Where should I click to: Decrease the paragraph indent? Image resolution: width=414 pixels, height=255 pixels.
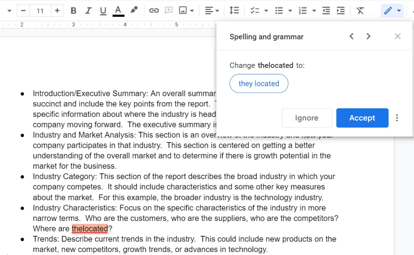(326, 11)
